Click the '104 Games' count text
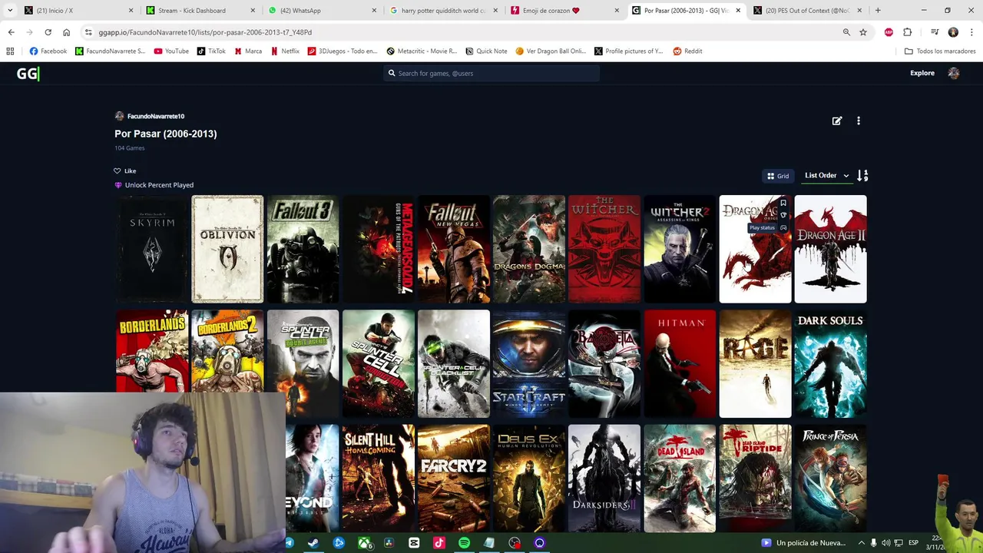 point(130,148)
